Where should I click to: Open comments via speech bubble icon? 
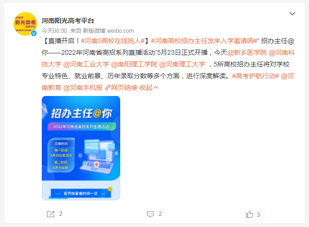pos(150,214)
